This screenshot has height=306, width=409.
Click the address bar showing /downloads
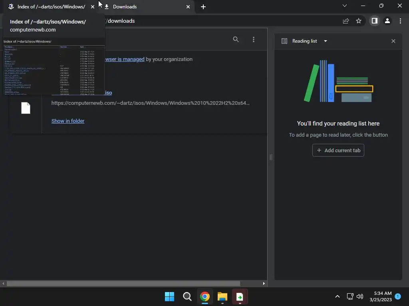point(222,21)
